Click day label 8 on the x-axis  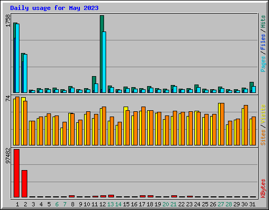73,204
